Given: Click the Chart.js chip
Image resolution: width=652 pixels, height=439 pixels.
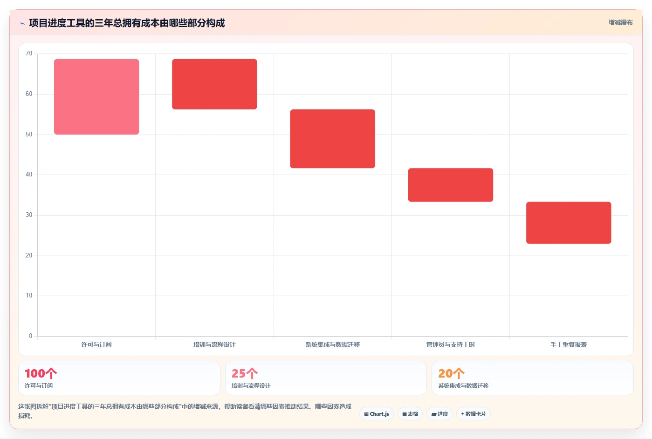Looking at the screenshot, I should [x=377, y=414].
